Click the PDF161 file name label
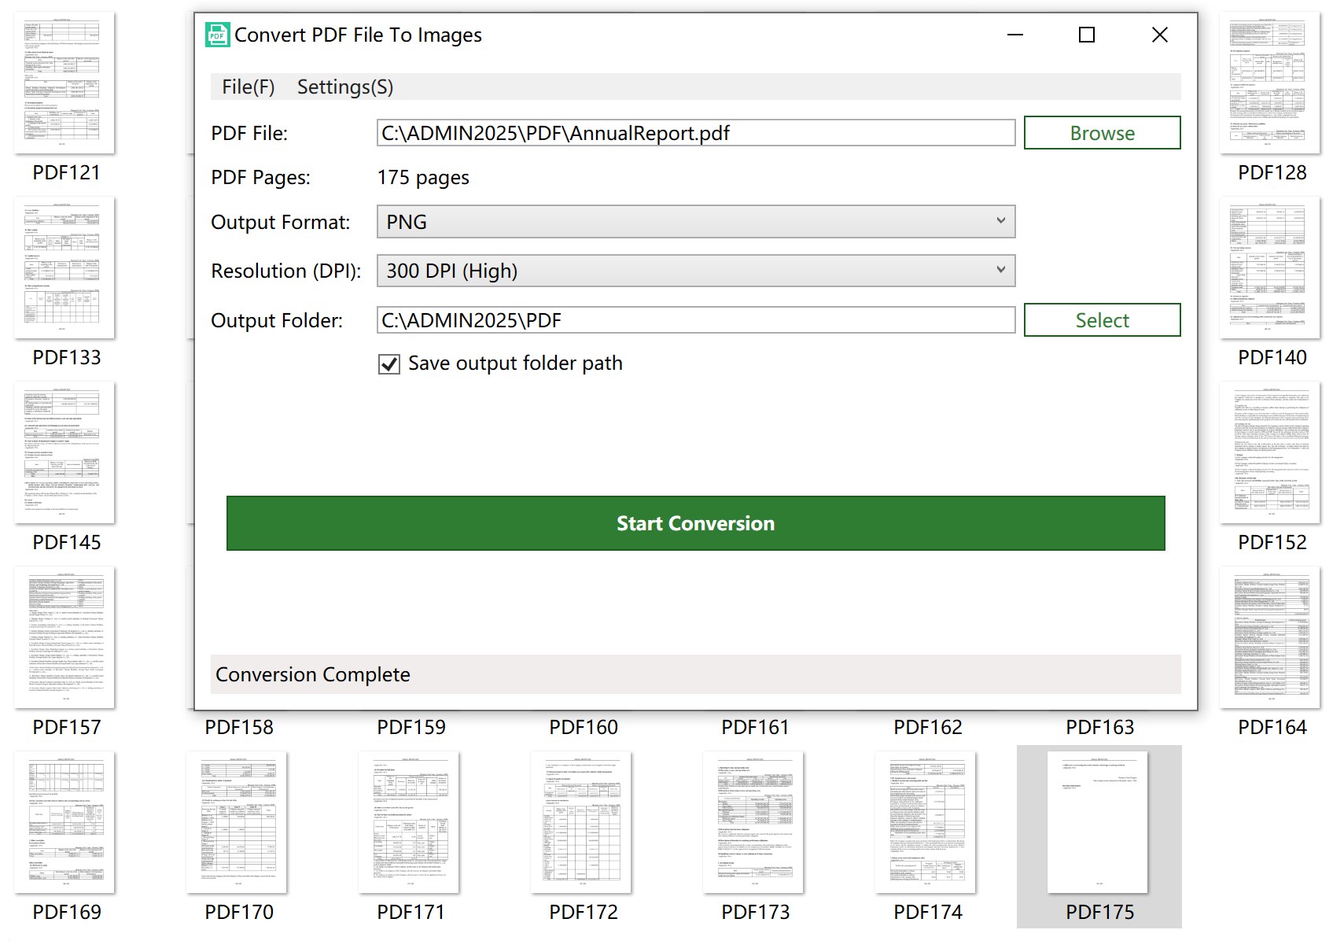Viewport: 1344px width, 941px height. coord(756,727)
